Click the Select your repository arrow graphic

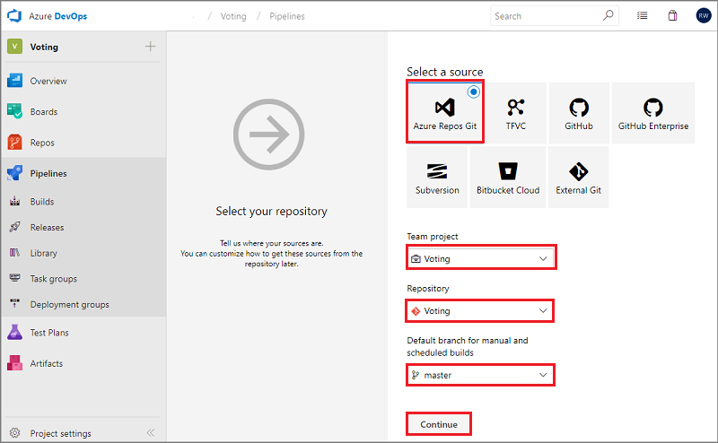click(268, 135)
